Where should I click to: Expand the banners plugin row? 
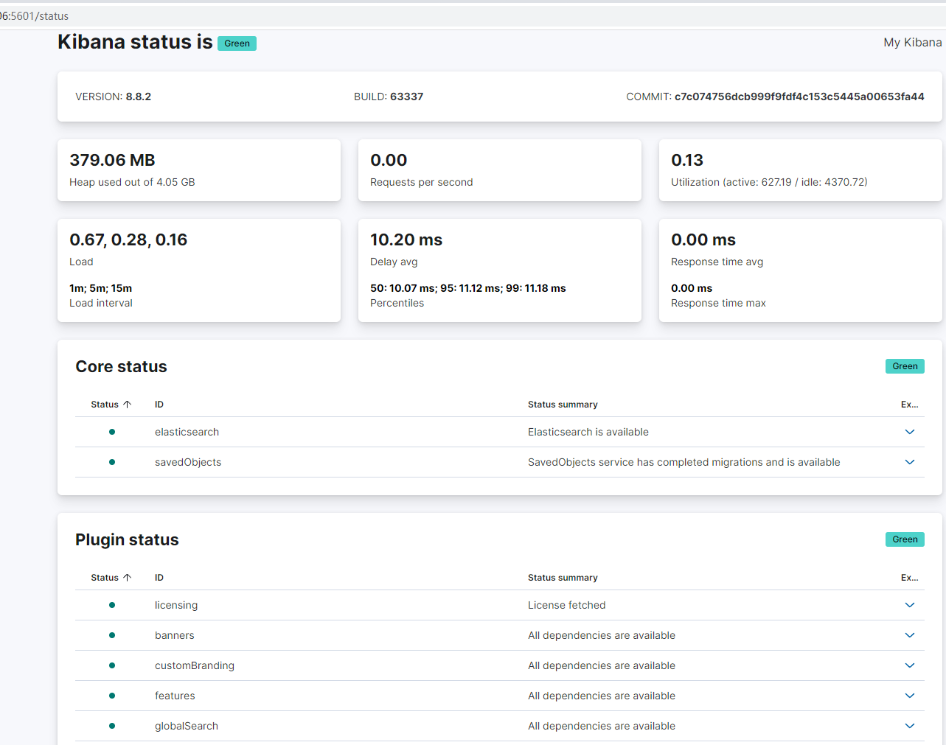click(x=909, y=635)
